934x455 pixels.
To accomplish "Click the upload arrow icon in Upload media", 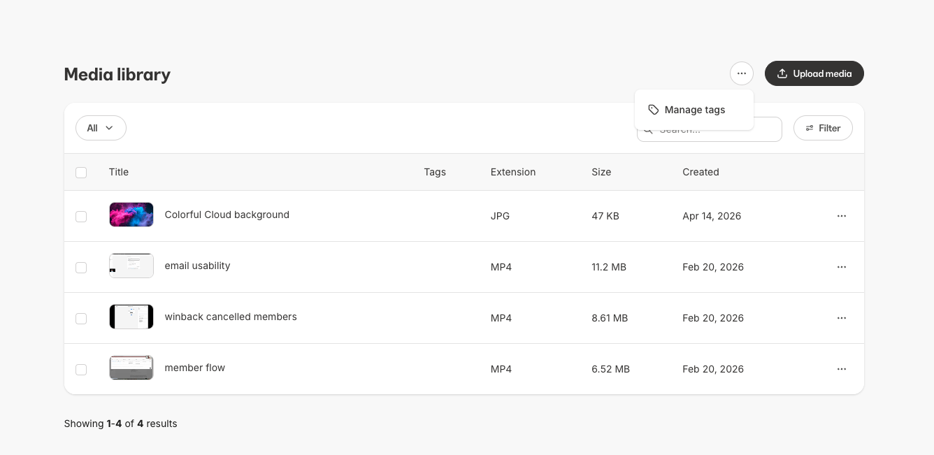I will pos(782,73).
